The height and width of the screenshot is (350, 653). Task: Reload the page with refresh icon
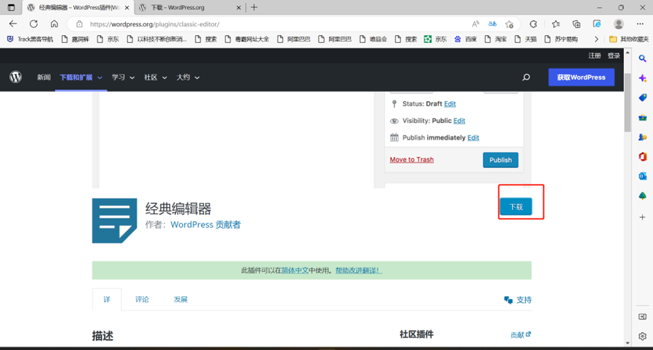coord(33,24)
